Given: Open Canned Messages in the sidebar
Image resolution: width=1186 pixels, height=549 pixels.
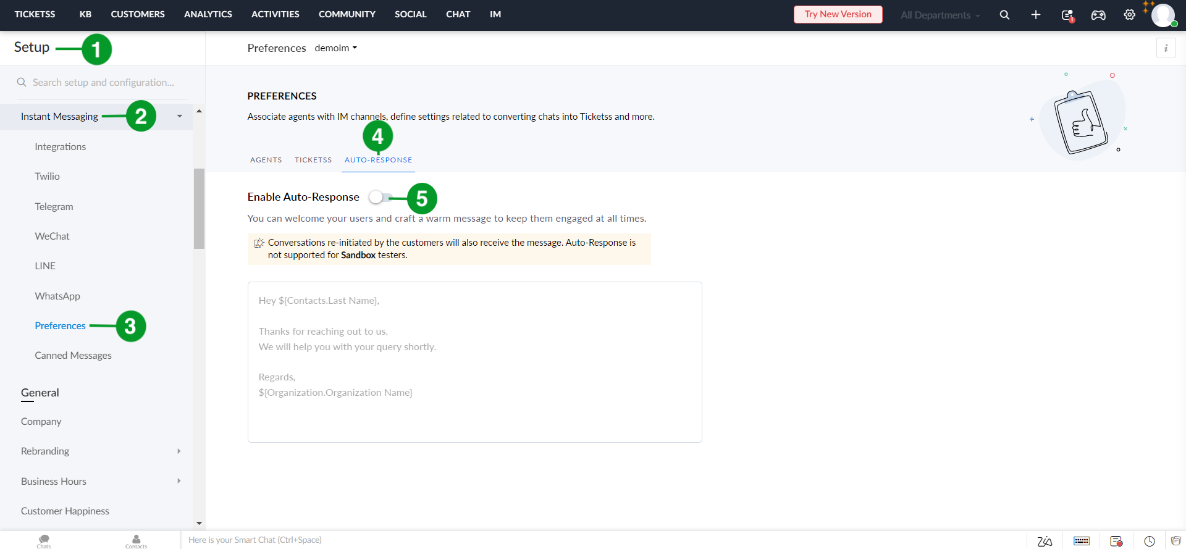Looking at the screenshot, I should click(74, 355).
